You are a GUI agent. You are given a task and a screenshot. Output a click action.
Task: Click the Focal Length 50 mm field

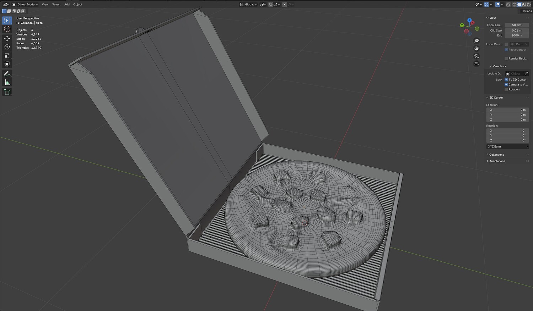point(517,25)
